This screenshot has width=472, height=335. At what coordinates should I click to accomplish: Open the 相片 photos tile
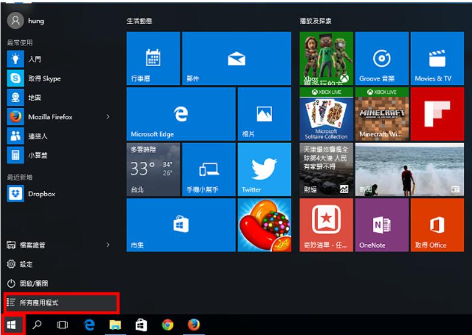pyautogui.click(x=264, y=114)
